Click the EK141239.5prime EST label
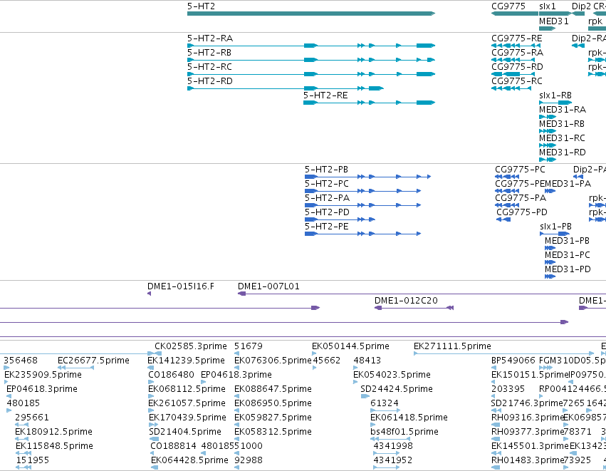Viewport: 606px width, 471px height. pos(186,361)
